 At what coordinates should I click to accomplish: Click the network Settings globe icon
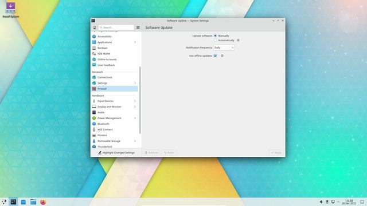(x=94, y=83)
